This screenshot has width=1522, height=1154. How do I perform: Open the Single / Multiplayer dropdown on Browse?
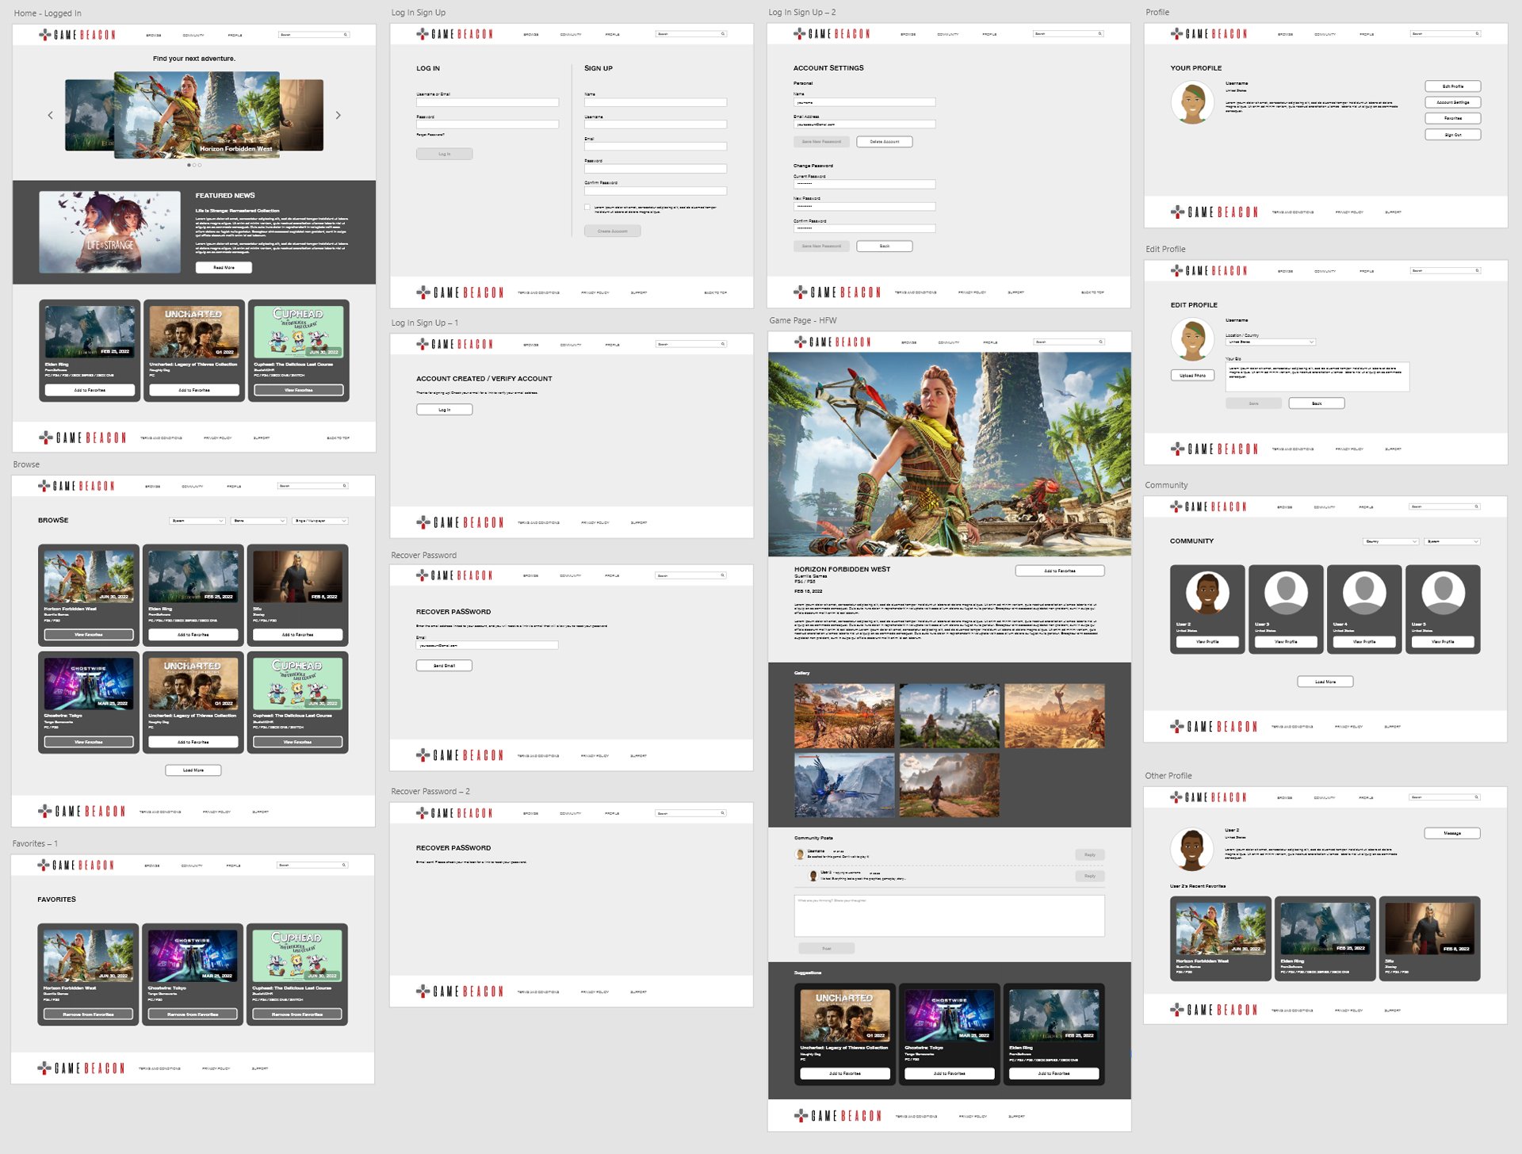(x=321, y=521)
